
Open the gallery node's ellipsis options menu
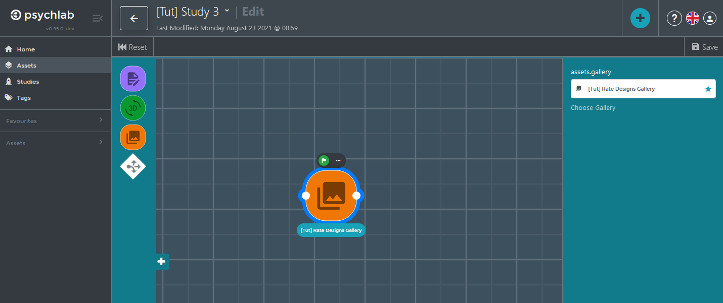[338, 160]
